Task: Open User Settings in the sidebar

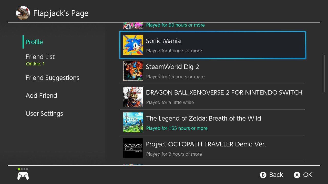Action: (x=44, y=113)
